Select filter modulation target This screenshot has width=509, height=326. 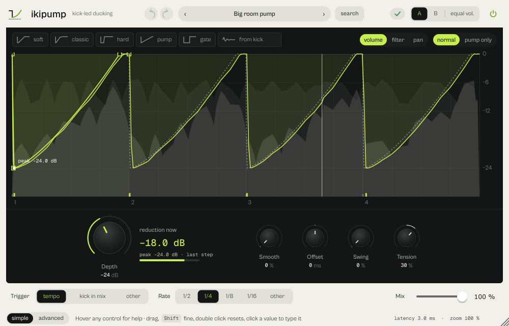click(x=398, y=40)
